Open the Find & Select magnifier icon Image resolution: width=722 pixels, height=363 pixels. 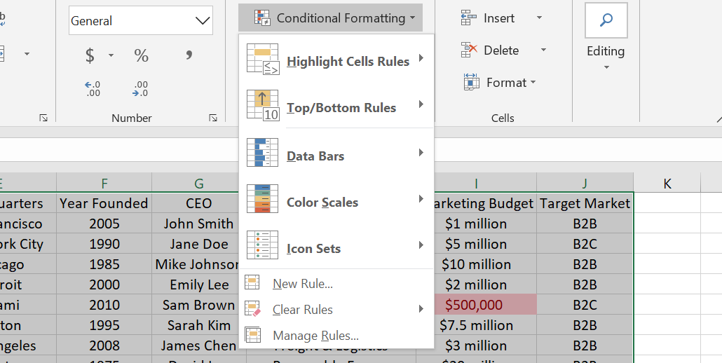pos(606,20)
